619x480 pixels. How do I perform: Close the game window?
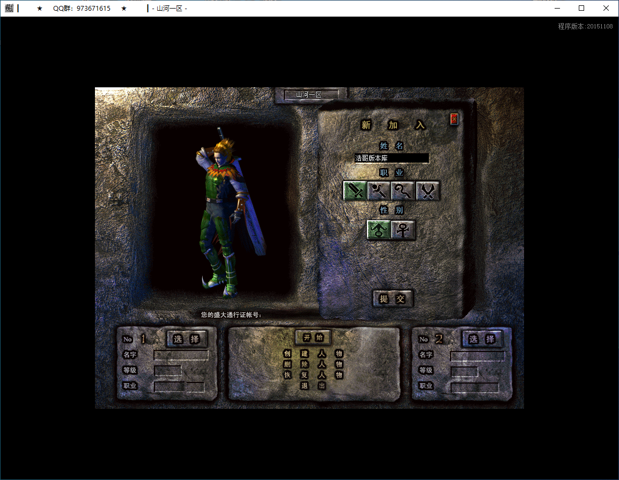coord(606,8)
